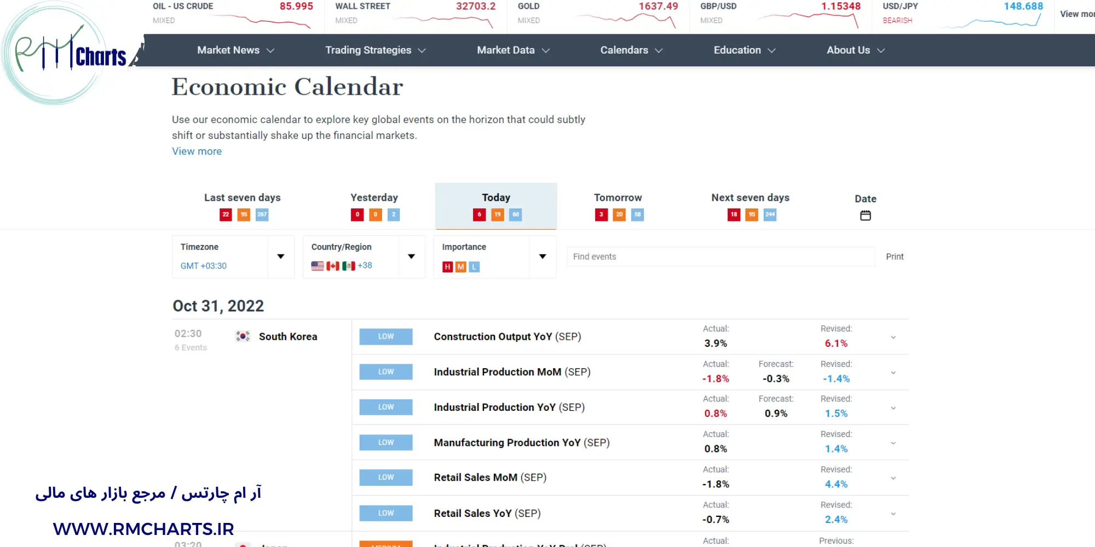
Task: Click the South Korea flag icon
Action: point(243,336)
